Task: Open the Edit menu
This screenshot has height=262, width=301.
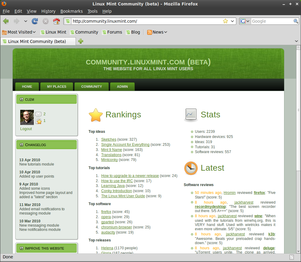Action: tap(18, 11)
